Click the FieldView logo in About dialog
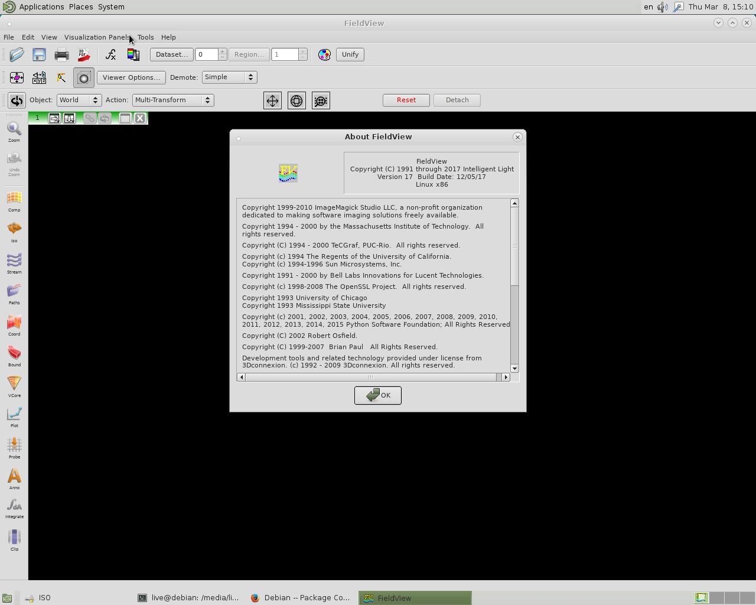This screenshot has width=756, height=605. (x=288, y=173)
